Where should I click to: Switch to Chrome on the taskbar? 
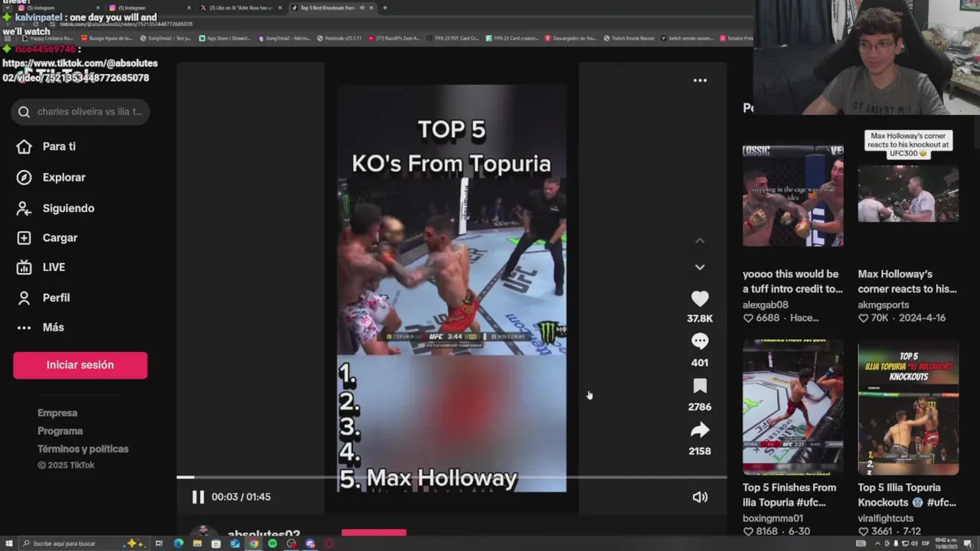(x=253, y=543)
